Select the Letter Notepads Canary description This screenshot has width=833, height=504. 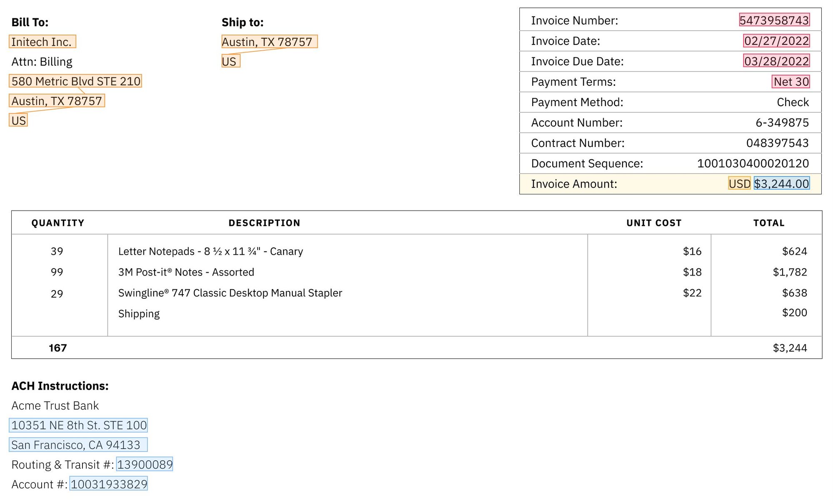tap(210, 251)
